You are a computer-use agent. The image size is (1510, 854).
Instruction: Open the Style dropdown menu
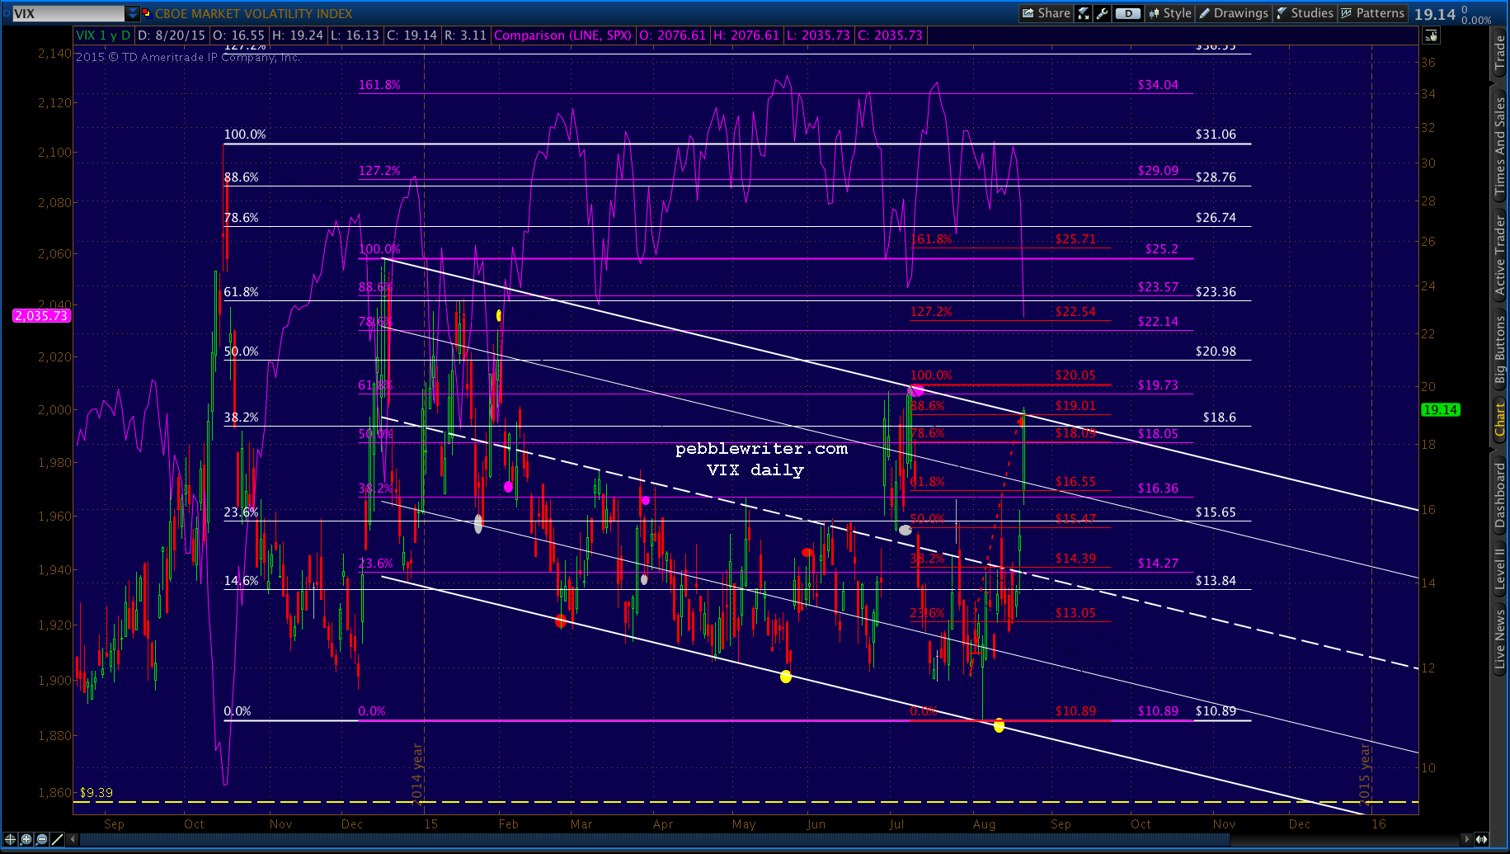(x=1170, y=13)
